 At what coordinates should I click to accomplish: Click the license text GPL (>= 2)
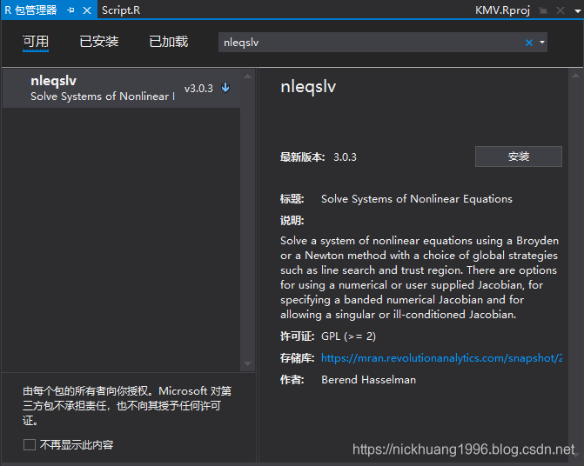coord(349,336)
